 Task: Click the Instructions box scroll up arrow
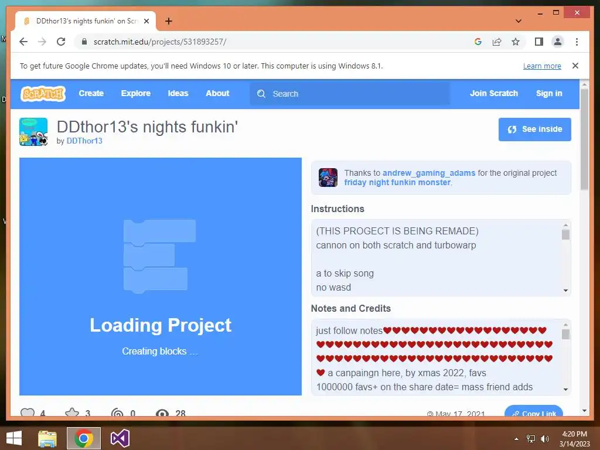565,225
